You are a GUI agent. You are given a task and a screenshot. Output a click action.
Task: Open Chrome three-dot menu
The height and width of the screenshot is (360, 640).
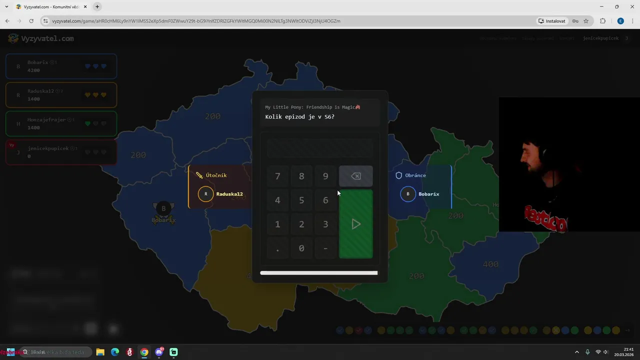pyautogui.click(x=632, y=21)
